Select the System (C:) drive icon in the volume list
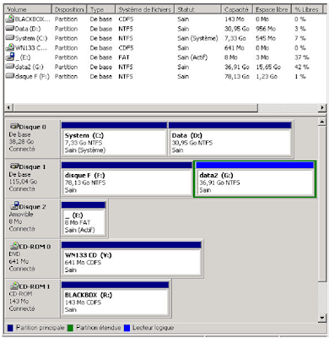Viewport: 329px width, 338px height. 10,38
